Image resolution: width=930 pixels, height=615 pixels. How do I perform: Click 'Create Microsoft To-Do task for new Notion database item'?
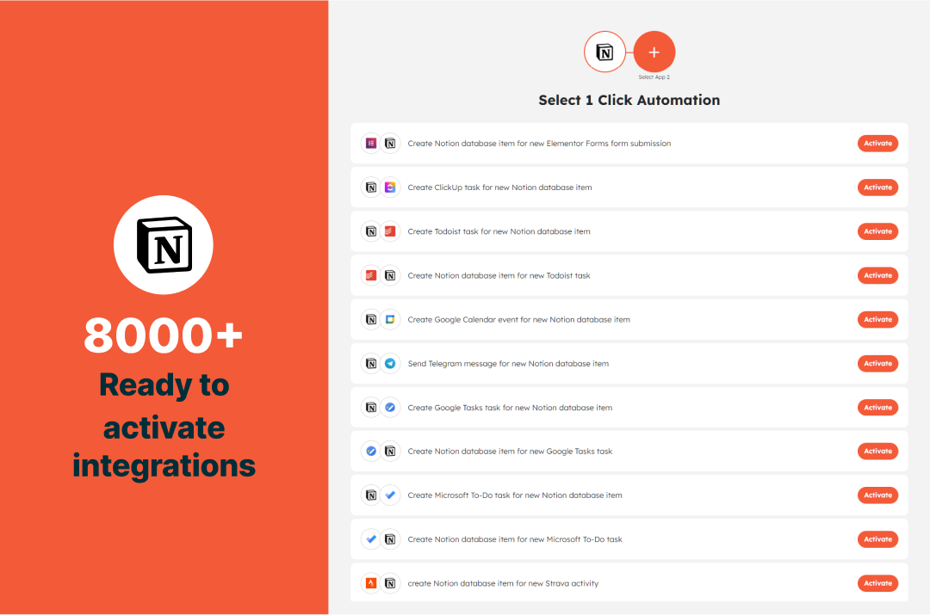[515, 495]
